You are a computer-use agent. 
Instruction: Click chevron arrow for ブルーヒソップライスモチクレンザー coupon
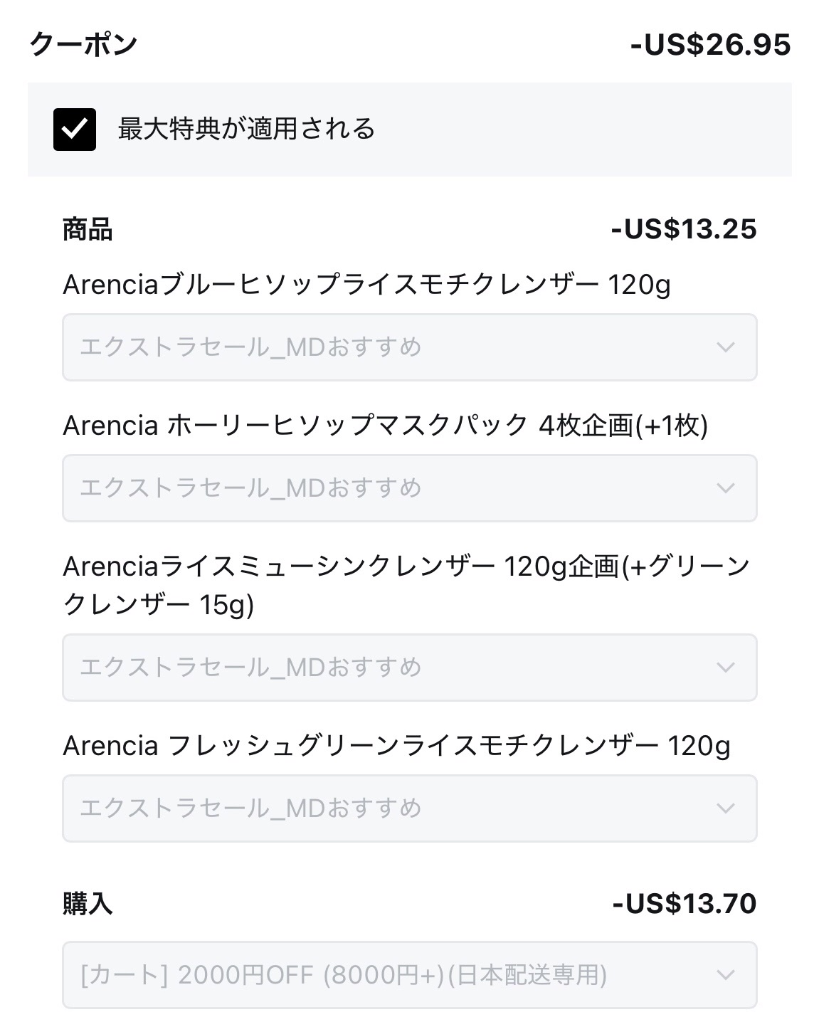(725, 347)
